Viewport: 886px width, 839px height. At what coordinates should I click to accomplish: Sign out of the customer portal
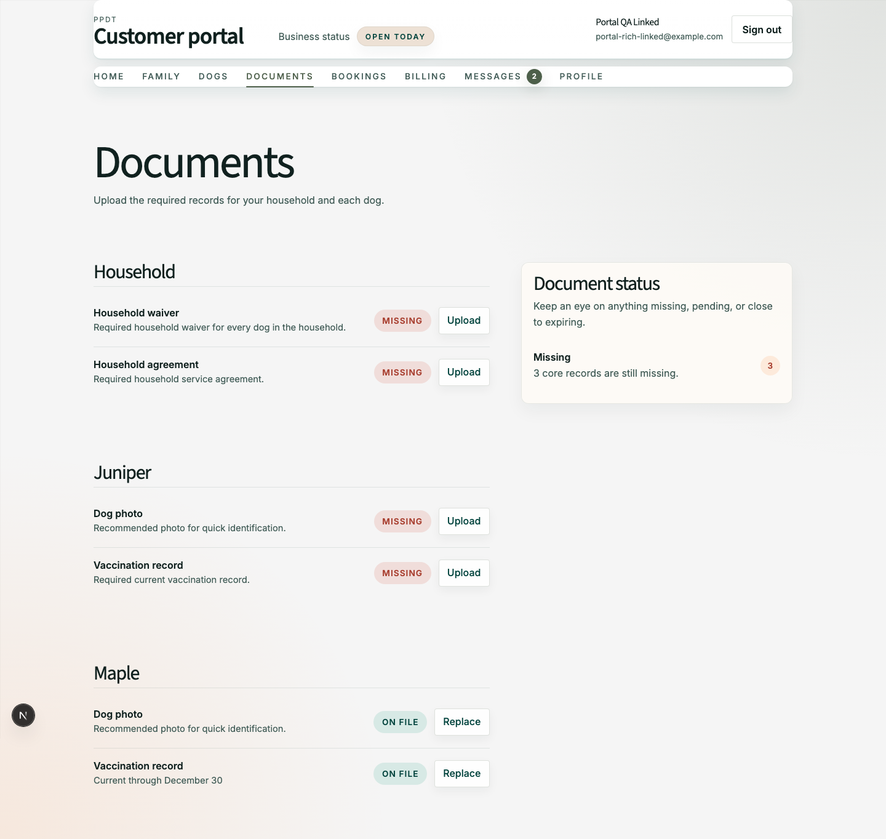click(x=762, y=30)
